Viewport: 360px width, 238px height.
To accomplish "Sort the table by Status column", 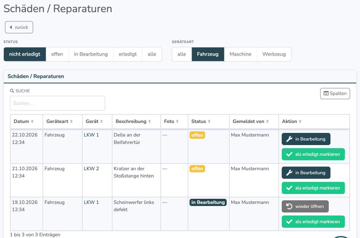I will coord(208,121).
